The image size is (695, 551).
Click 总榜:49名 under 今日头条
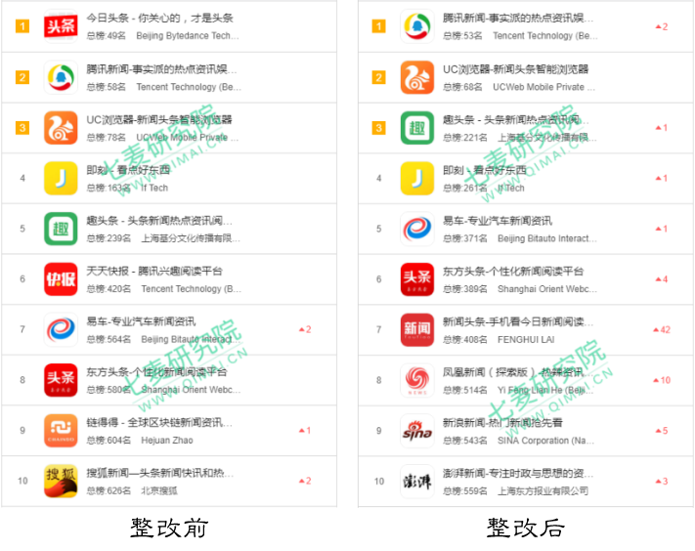pyautogui.click(x=106, y=35)
